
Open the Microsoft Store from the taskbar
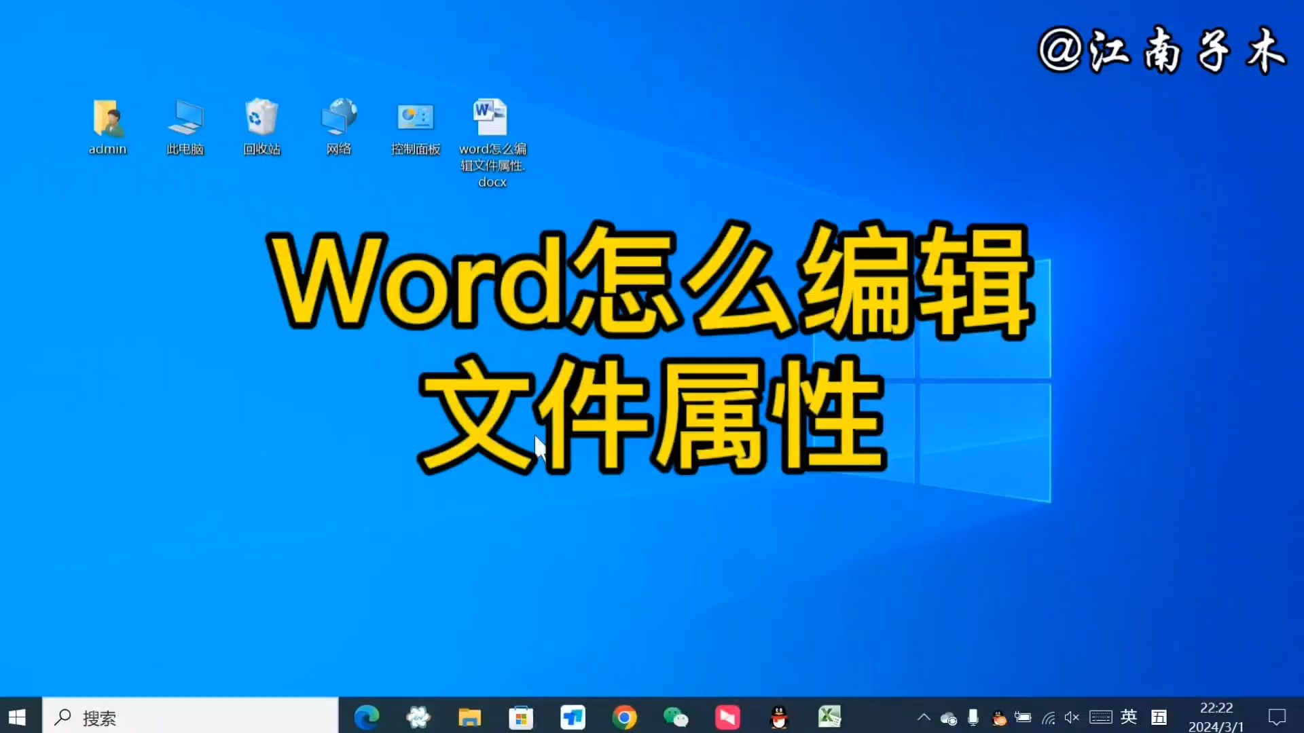pos(521,717)
